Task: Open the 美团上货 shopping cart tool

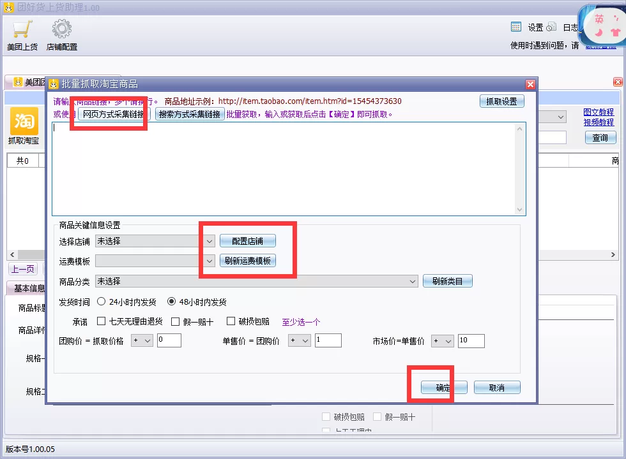Action: 22,36
